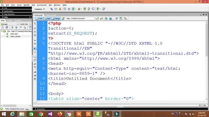Click the Connect to remote host icon
This screenshot has width=209, height=117.
coord(3,27)
